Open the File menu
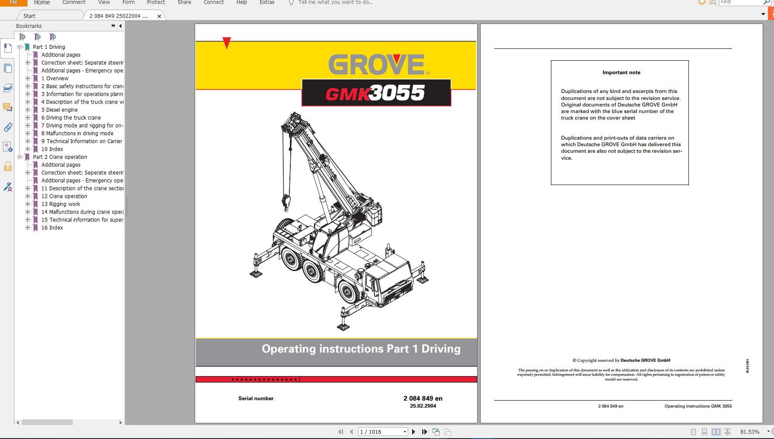 (x=14, y=2)
